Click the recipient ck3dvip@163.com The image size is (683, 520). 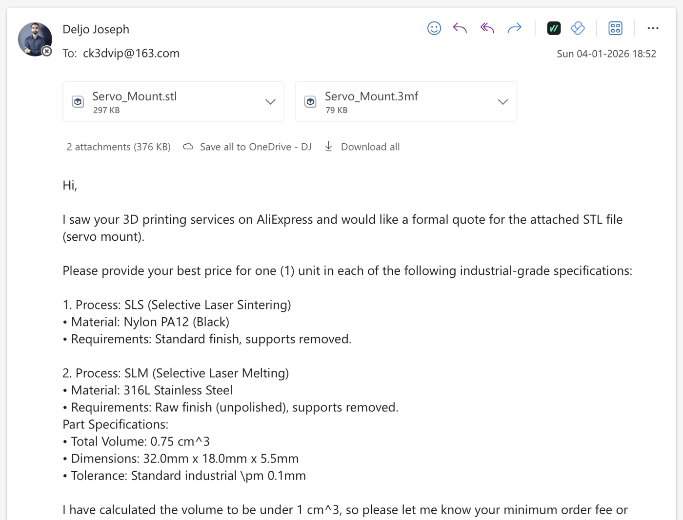pyautogui.click(x=131, y=53)
